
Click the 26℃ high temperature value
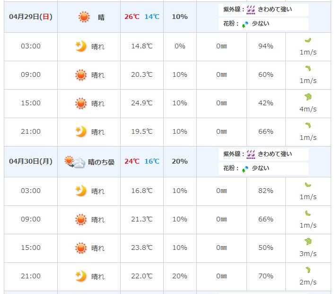(x=132, y=17)
